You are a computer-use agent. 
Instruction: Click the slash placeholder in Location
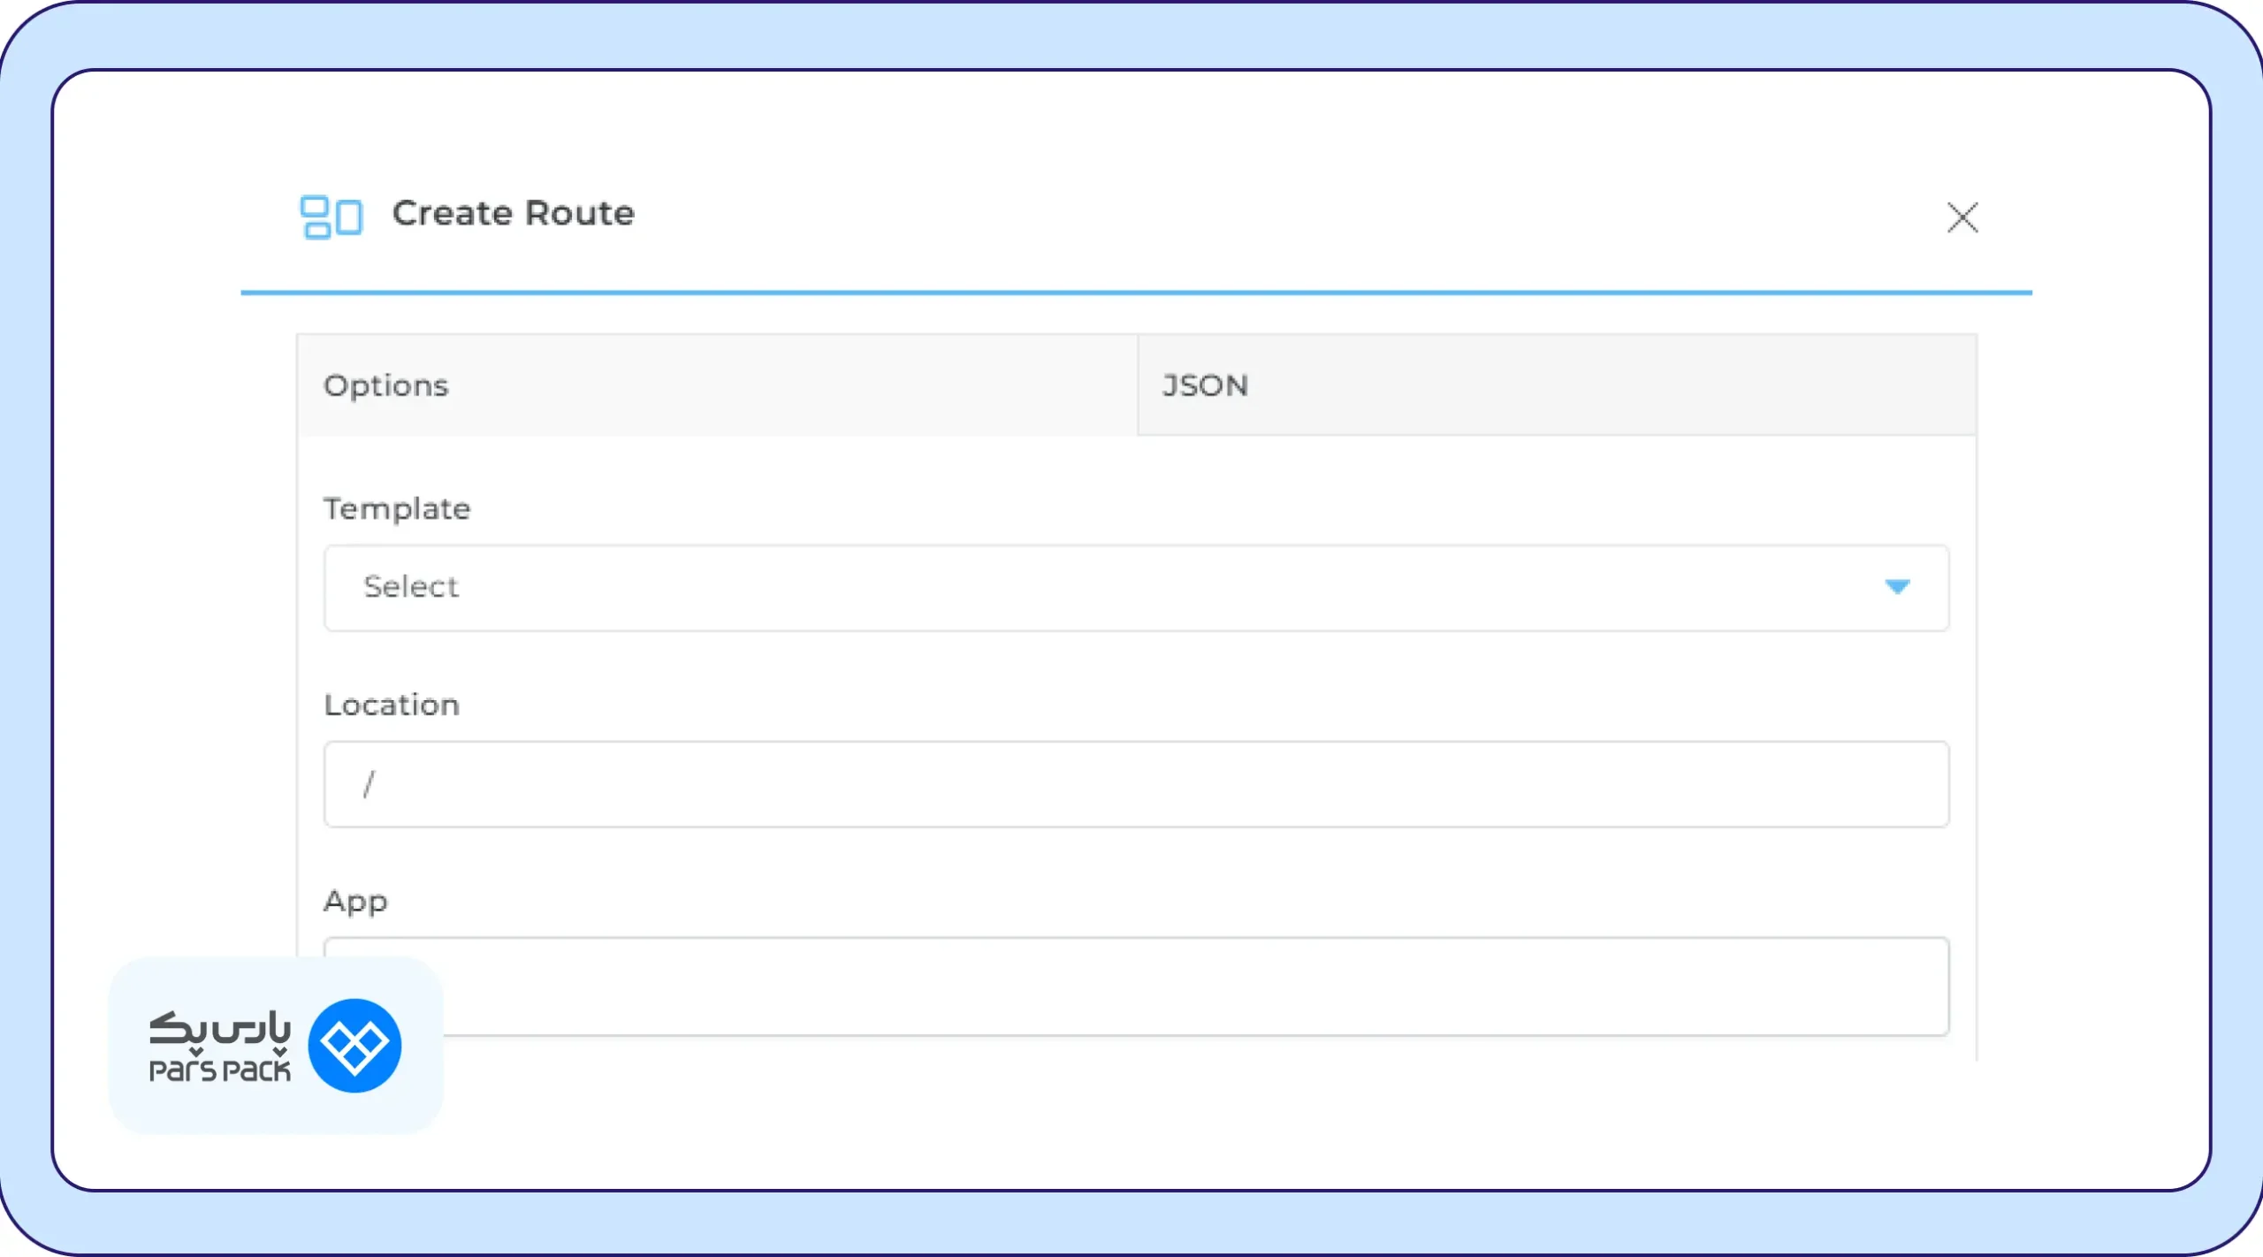[369, 784]
